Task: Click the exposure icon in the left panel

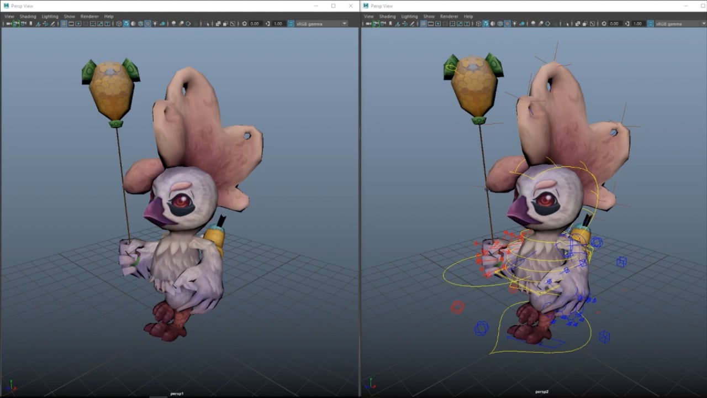Action: tap(244, 24)
